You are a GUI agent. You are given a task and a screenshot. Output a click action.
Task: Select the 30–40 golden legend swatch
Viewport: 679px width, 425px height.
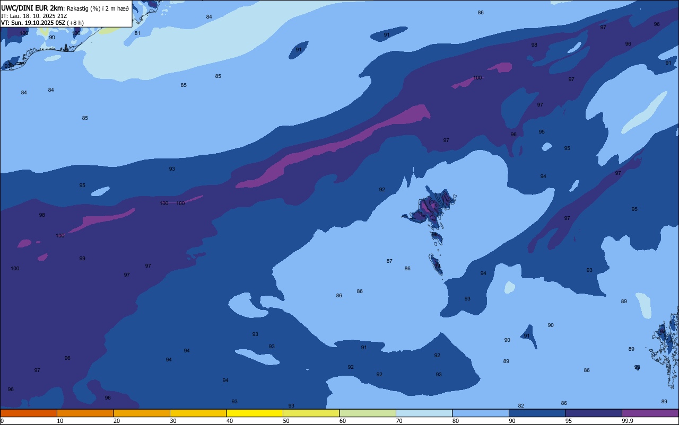click(198, 413)
